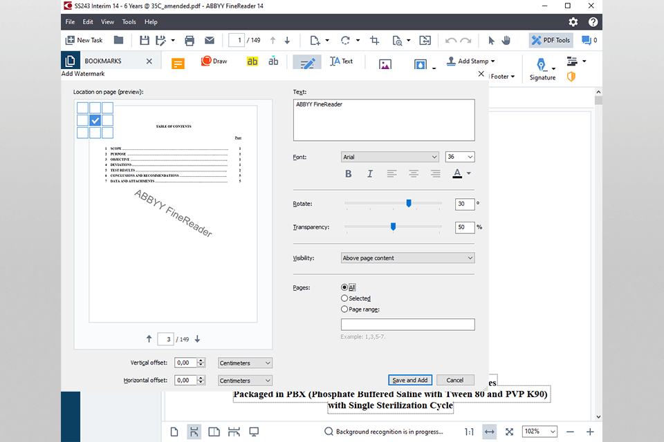This screenshot has width=664, height=442.
Task: Select the Page range radio button
Action: (x=344, y=309)
